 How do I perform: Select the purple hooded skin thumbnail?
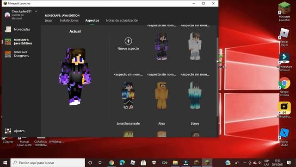point(161,46)
